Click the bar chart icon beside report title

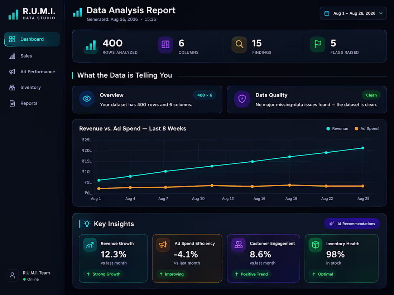[77, 12]
